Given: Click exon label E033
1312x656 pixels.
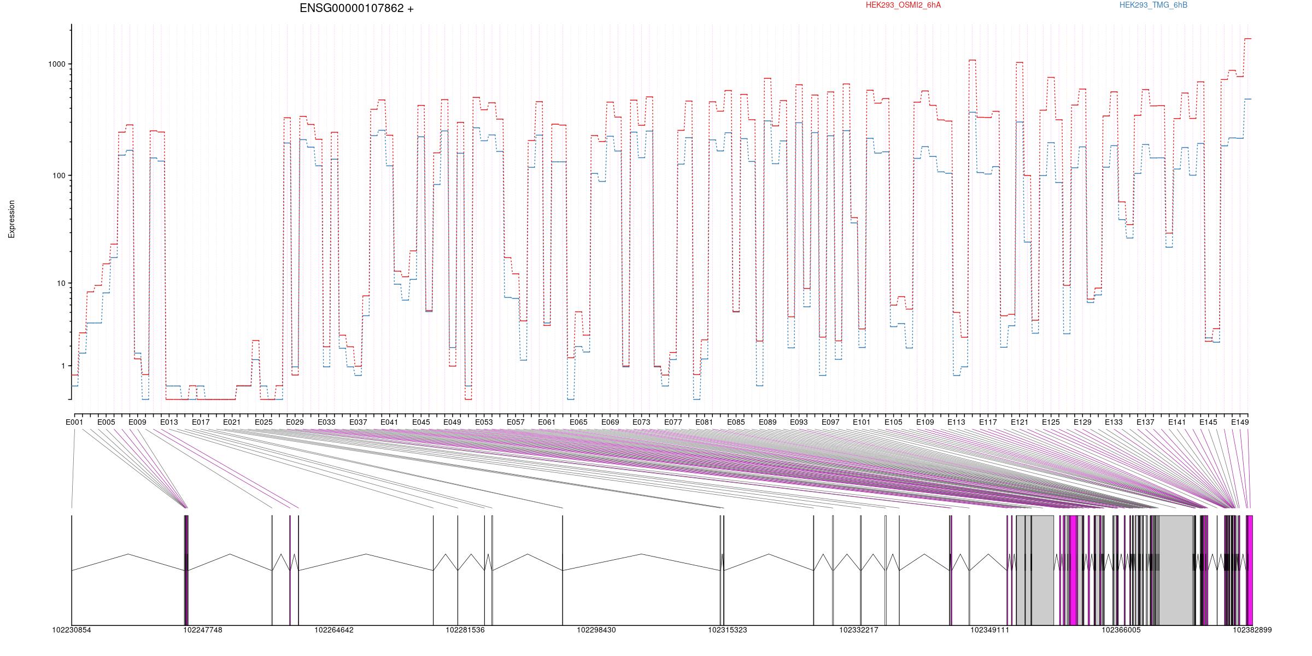Looking at the screenshot, I should pos(326,423).
